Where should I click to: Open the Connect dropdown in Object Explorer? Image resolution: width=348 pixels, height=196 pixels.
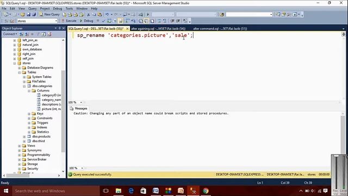coord(10,34)
